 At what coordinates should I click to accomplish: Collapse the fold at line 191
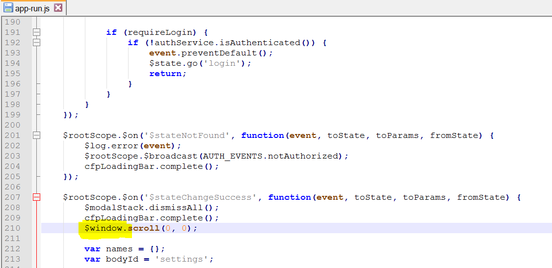click(x=36, y=32)
